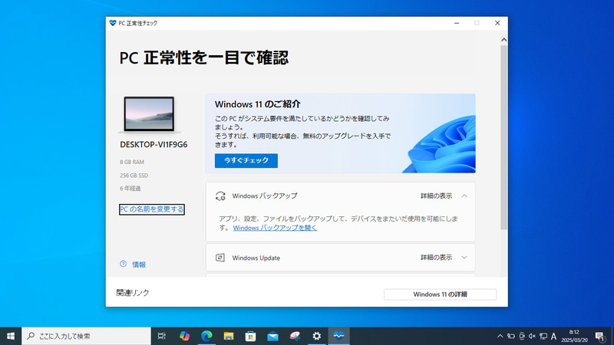Click the DESKTOP-VI1F9G6 device name
The width and height of the screenshot is (614, 345).
[153, 145]
